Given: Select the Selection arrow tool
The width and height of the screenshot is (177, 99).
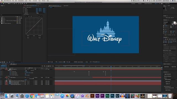Looking at the screenshot, I should 1,4.
